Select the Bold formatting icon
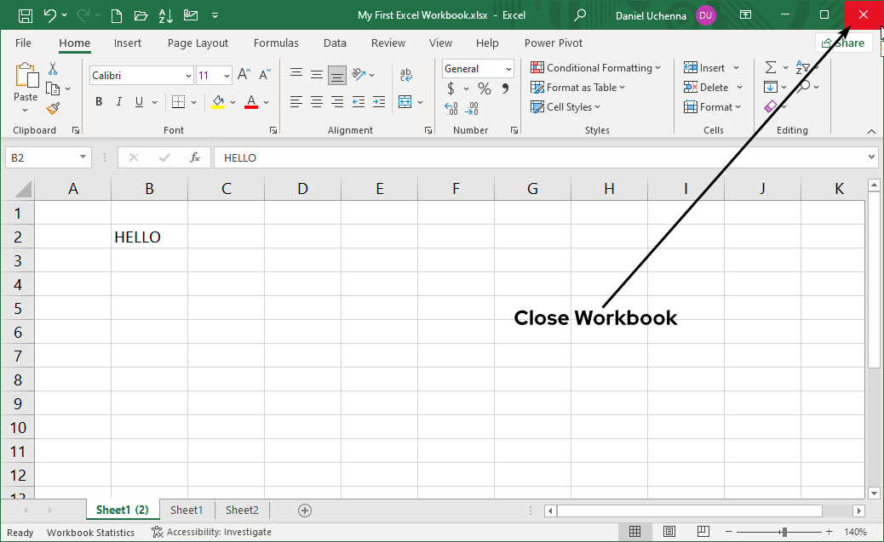Screen dimensions: 884x542 pos(98,101)
